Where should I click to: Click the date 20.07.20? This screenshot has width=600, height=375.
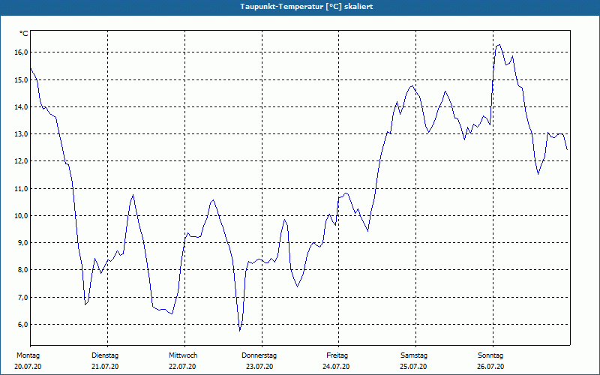pos(28,367)
